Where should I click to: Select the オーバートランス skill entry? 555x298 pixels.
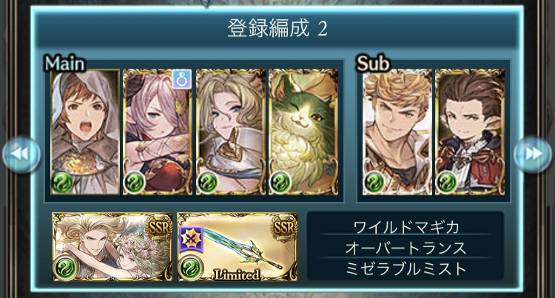pyautogui.click(x=406, y=248)
